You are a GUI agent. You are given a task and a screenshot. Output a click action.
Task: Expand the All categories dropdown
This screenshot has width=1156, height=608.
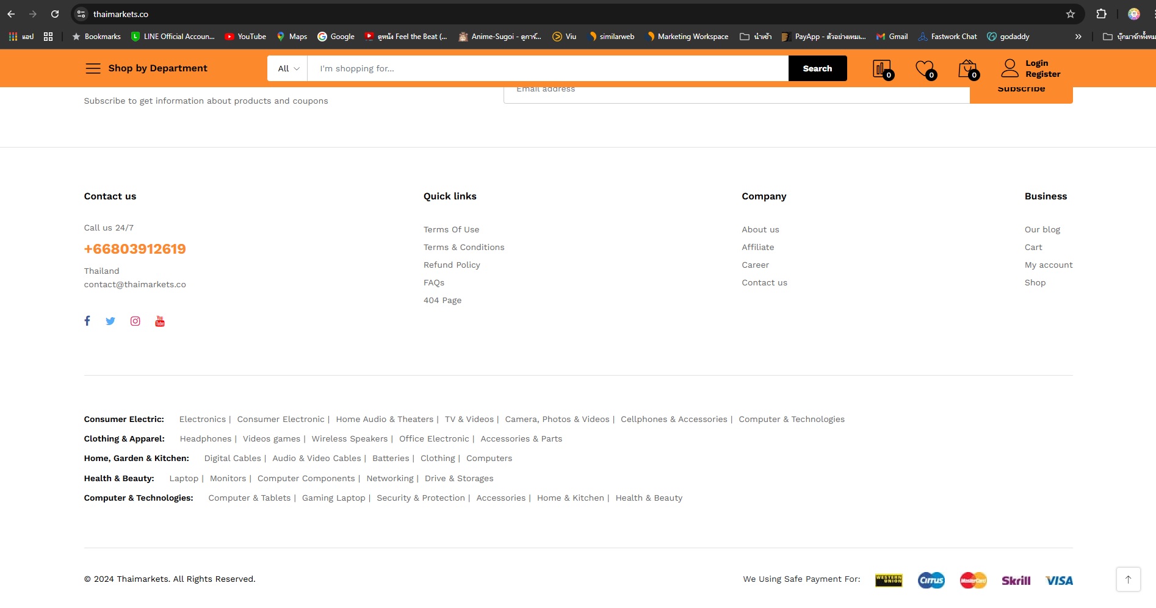click(x=287, y=68)
